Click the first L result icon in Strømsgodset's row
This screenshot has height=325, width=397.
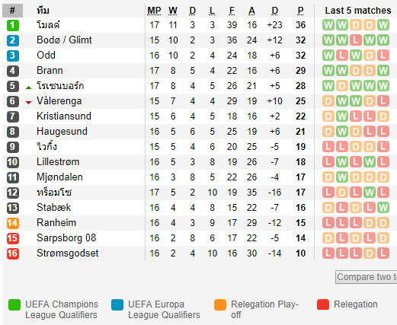coord(328,253)
